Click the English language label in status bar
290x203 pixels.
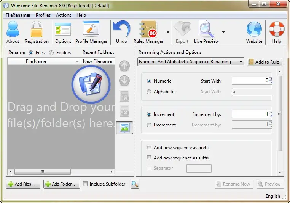click(x=273, y=196)
